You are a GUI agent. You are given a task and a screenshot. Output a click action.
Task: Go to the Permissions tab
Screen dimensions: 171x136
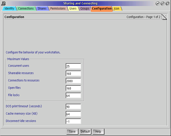coord(58,8)
